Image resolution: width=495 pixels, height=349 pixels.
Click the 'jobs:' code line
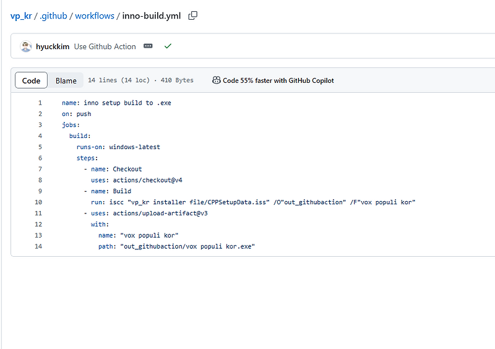[x=71, y=125]
